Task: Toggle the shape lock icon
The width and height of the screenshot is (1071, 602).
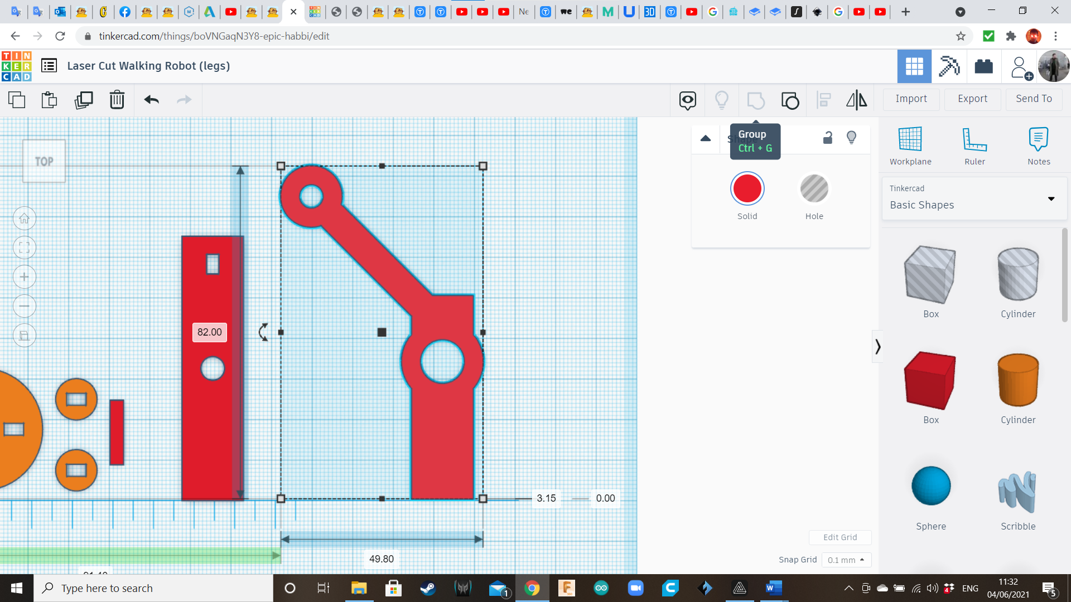Action: click(x=828, y=138)
